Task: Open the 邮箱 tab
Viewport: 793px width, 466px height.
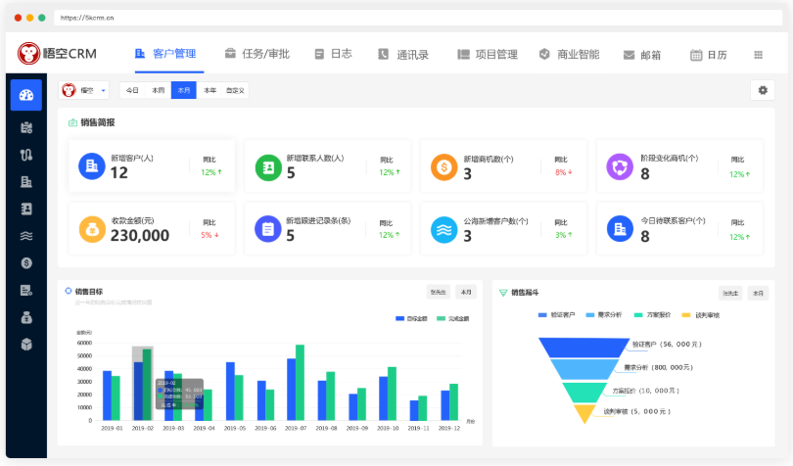Action: tap(642, 55)
